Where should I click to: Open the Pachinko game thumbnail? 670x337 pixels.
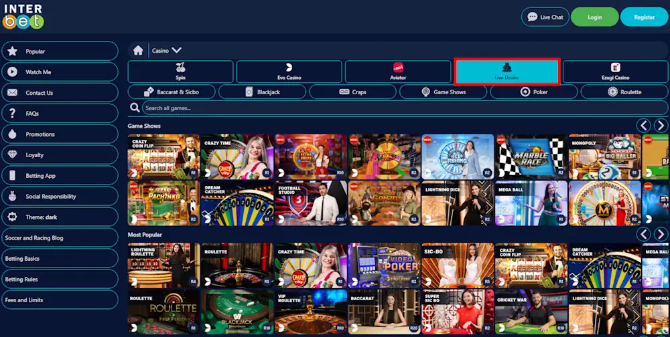163,203
